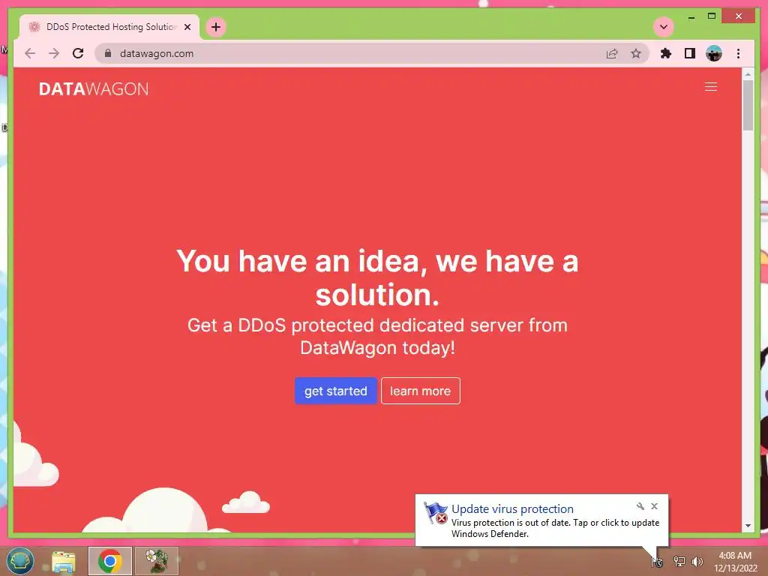Share this page using the share icon
This screenshot has height=576, width=768.
pyautogui.click(x=612, y=53)
